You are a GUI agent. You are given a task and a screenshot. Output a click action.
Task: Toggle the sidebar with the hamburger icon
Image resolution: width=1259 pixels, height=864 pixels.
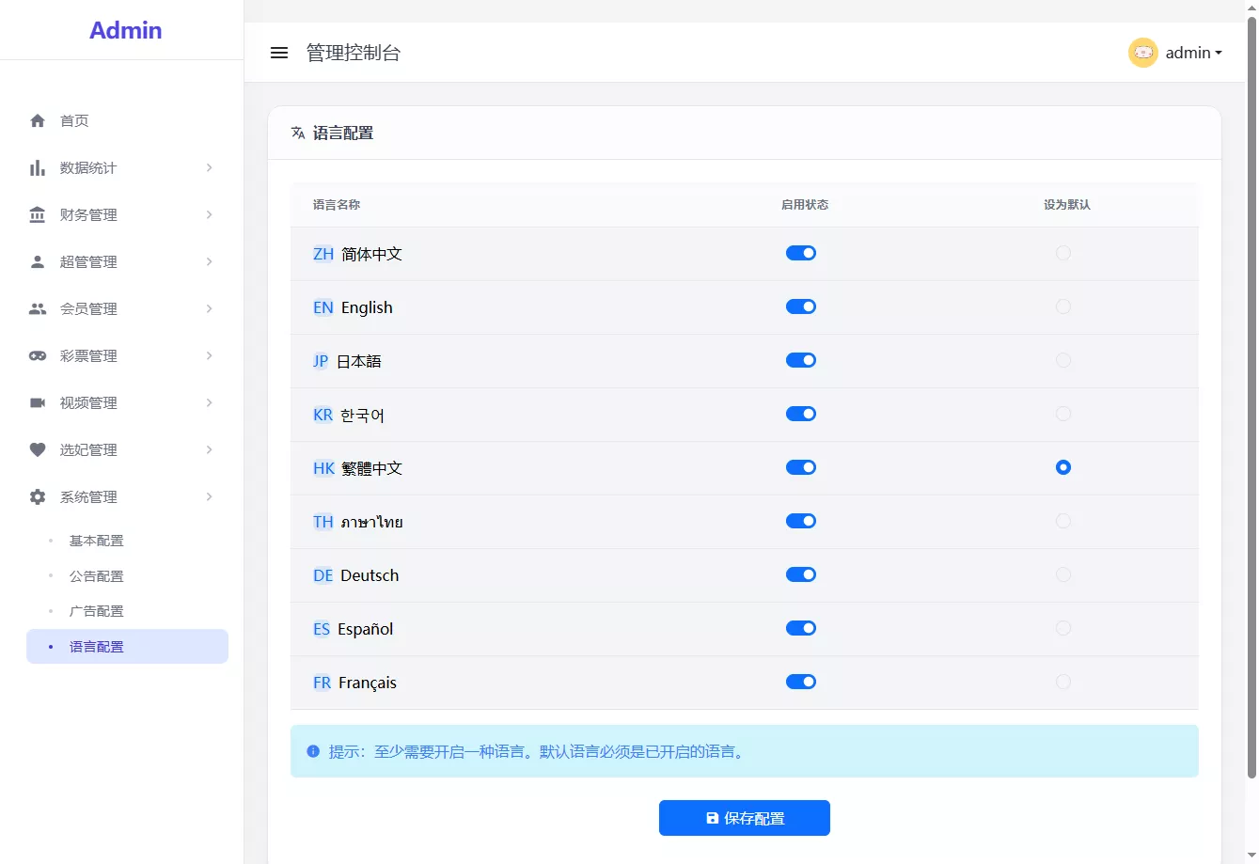pyautogui.click(x=279, y=53)
